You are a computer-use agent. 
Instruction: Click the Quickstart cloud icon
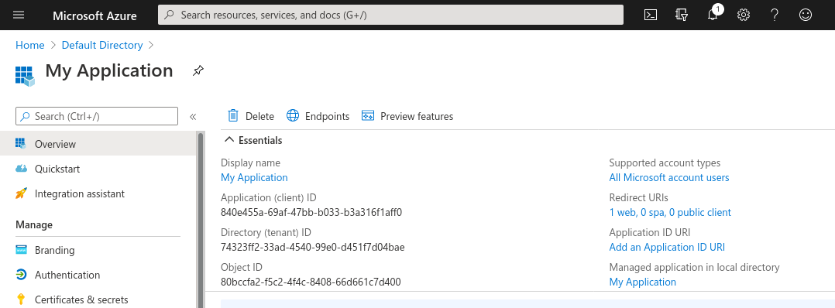[x=21, y=169]
